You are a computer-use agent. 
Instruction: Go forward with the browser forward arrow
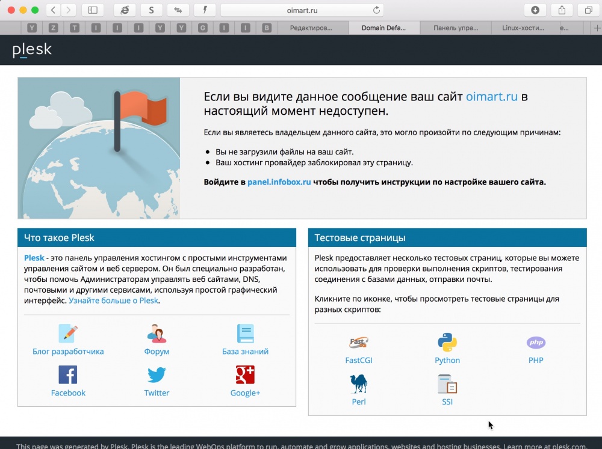[69, 10]
